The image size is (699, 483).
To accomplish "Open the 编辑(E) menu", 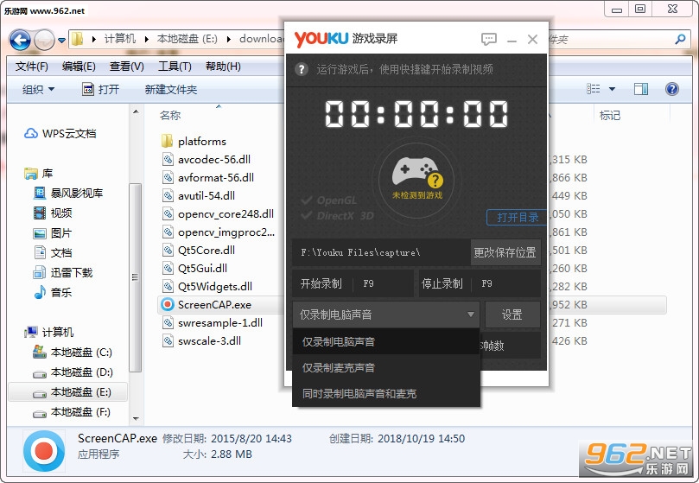I will (x=79, y=67).
